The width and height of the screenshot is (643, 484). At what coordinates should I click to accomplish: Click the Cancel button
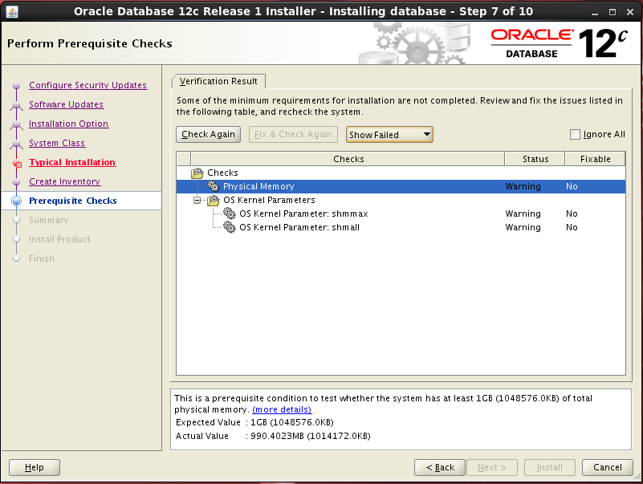click(608, 467)
